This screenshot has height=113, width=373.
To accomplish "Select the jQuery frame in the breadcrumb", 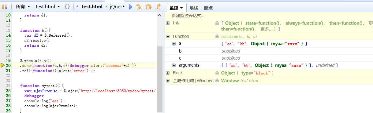I will [x=116, y=6].
